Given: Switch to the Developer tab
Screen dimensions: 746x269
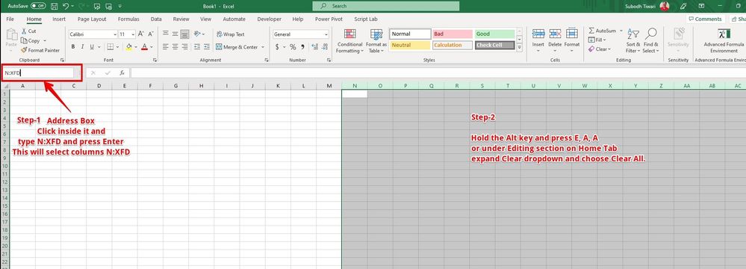Looking at the screenshot, I should tap(270, 19).
